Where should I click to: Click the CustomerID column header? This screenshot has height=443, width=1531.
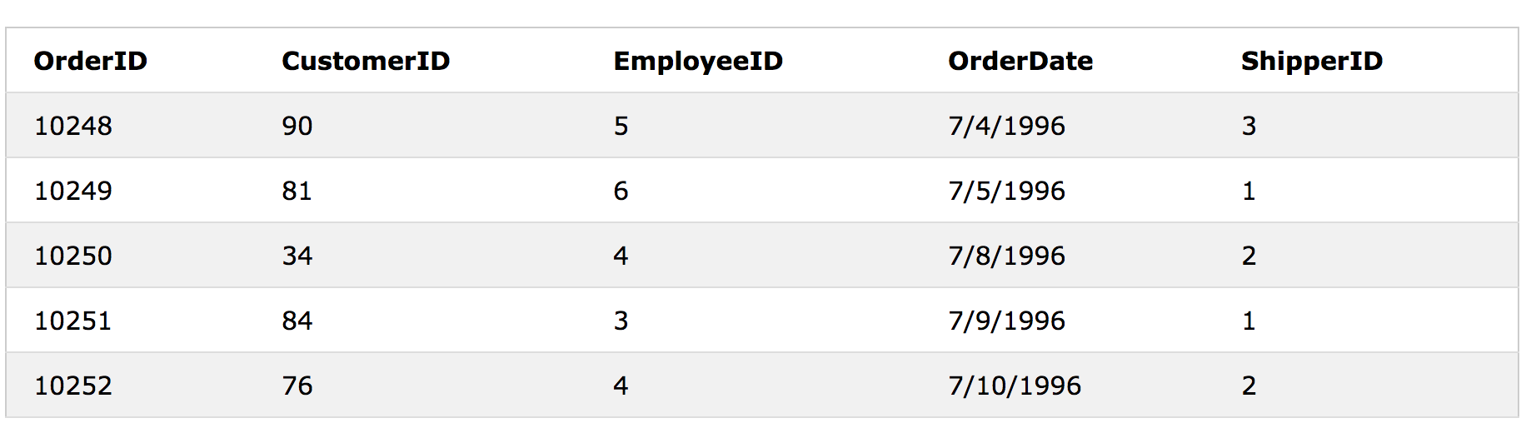(x=366, y=61)
